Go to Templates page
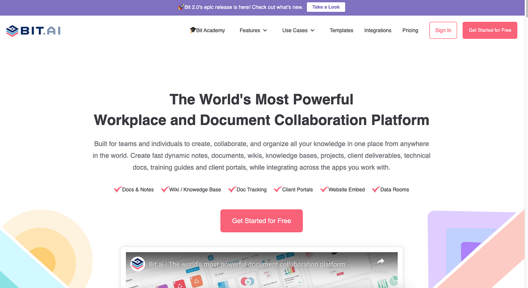The width and height of the screenshot is (528, 288). 341,30
